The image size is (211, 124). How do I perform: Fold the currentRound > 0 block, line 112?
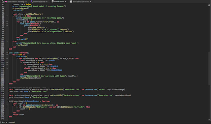(7, 63)
